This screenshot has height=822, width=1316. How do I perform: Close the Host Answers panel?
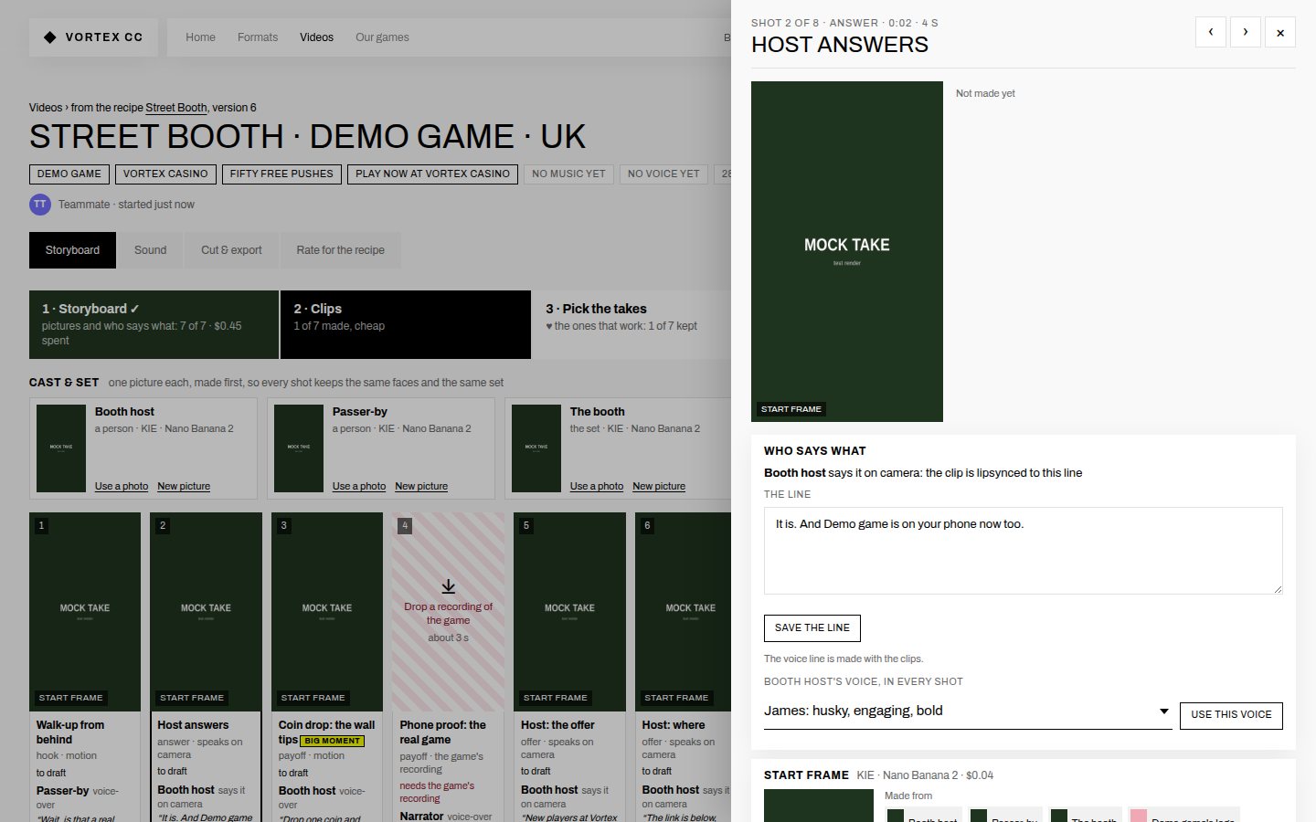(1280, 32)
